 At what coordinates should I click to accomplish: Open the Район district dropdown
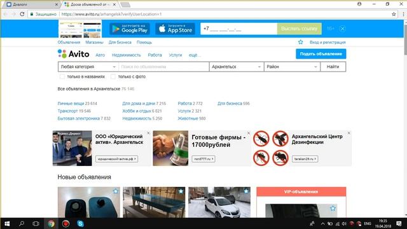tap(292, 67)
